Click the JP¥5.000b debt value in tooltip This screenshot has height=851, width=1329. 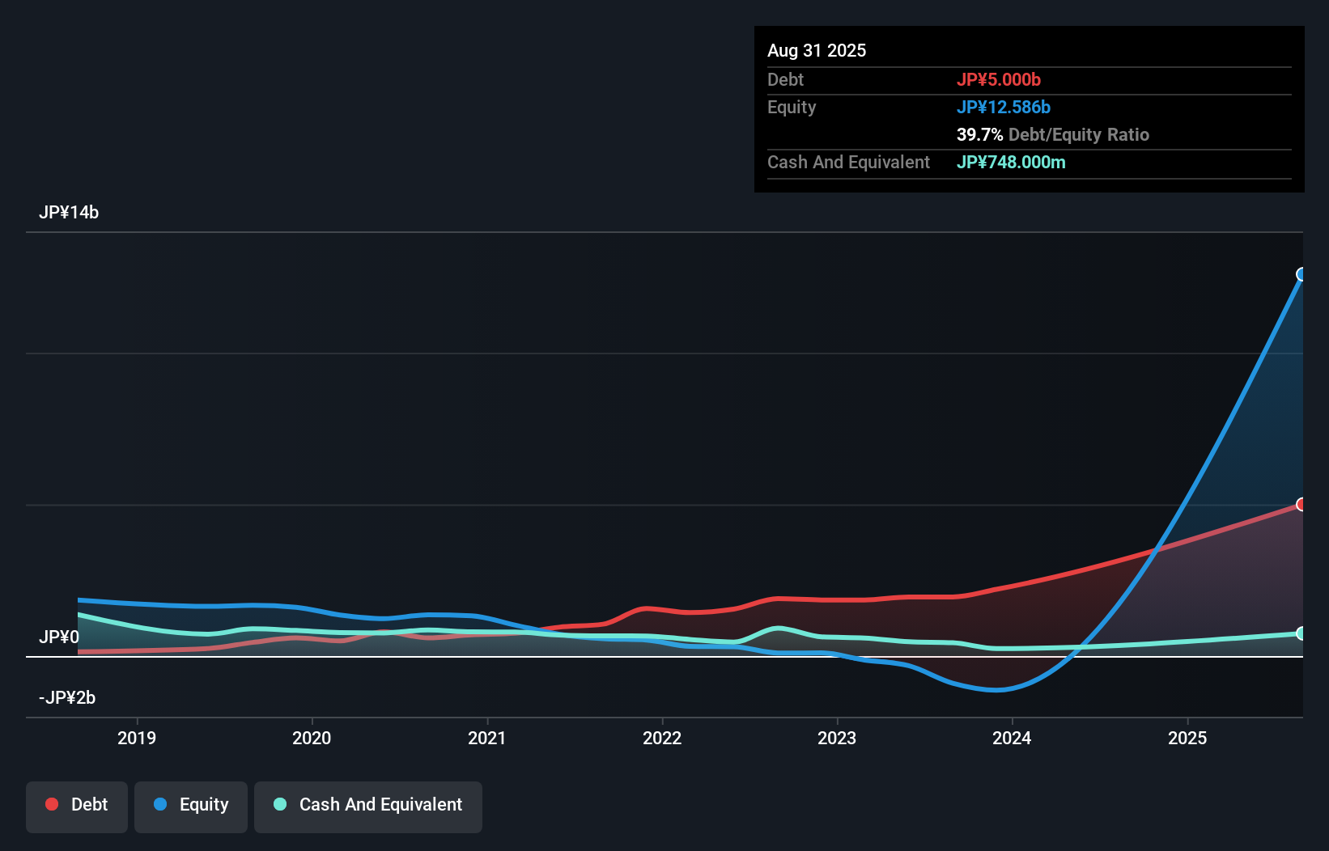[999, 80]
